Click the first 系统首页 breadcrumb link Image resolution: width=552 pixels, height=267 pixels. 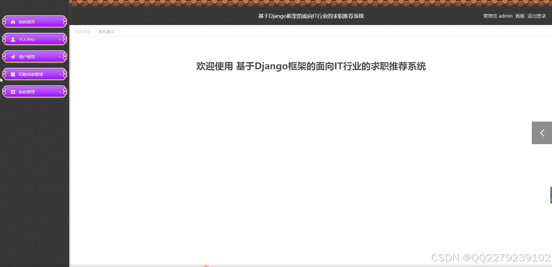coord(83,31)
